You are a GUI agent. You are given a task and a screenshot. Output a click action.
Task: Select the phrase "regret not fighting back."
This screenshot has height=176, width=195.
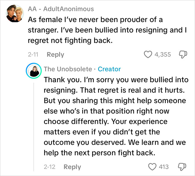[70, 40]
